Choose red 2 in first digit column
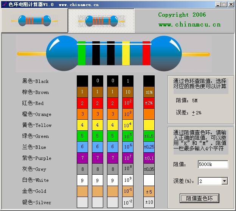236x211 pixels. coord(82,103)
